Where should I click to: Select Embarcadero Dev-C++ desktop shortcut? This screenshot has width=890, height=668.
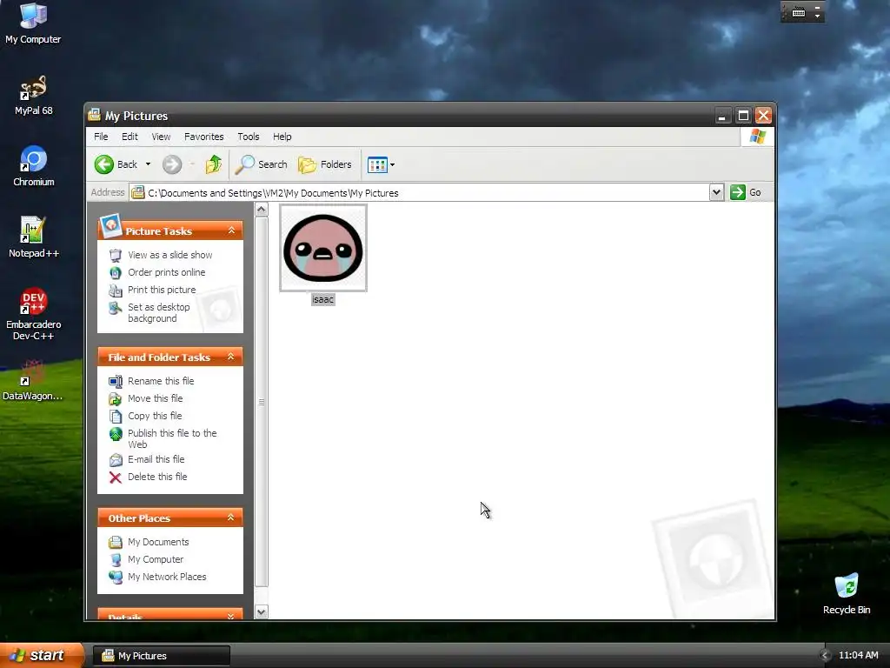[33, 314]
